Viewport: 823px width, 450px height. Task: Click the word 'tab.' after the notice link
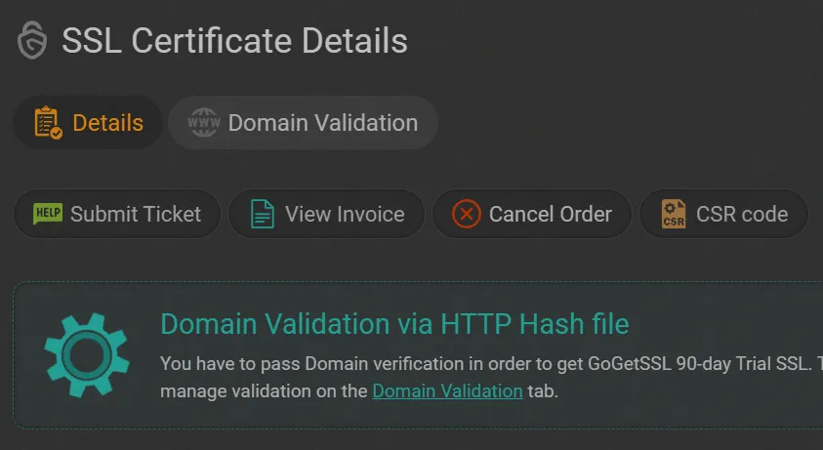click(x=544, y=391)
